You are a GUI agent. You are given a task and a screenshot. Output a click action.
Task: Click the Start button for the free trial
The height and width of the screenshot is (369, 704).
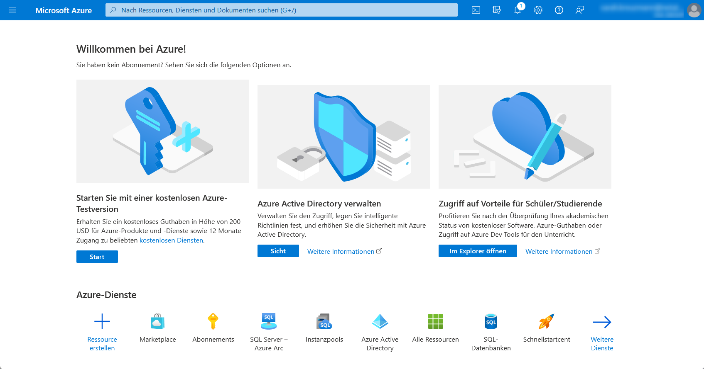pos(97,257)
